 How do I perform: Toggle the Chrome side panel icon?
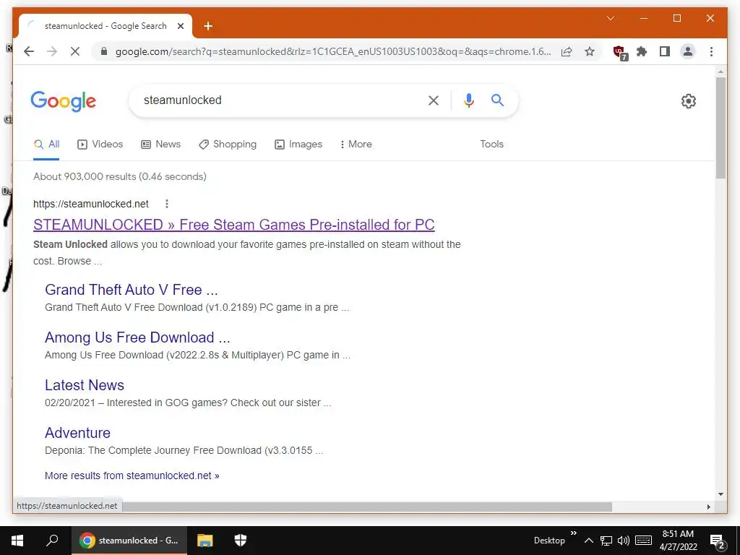tap(665, 51)
